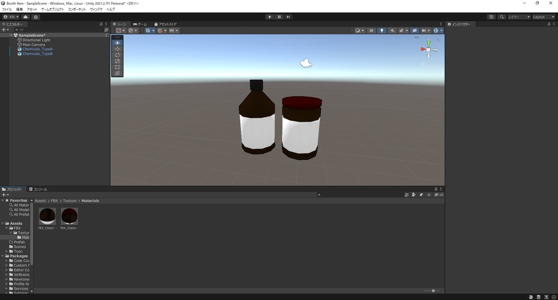Select the Scale tool

(x=118, y=61)
